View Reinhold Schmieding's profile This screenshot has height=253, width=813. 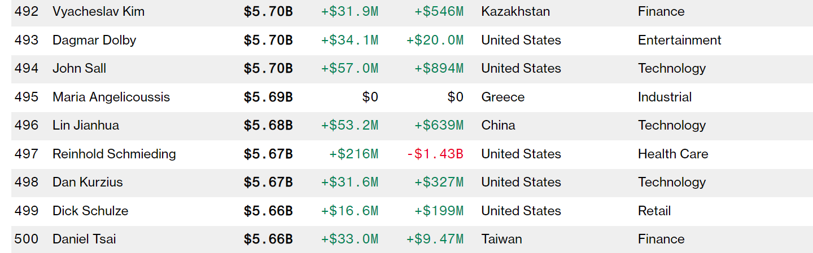coord(114,154)
